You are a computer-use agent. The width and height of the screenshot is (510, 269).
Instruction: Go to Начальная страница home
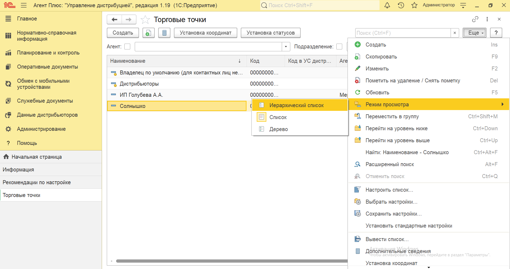[x=51, y=157]
